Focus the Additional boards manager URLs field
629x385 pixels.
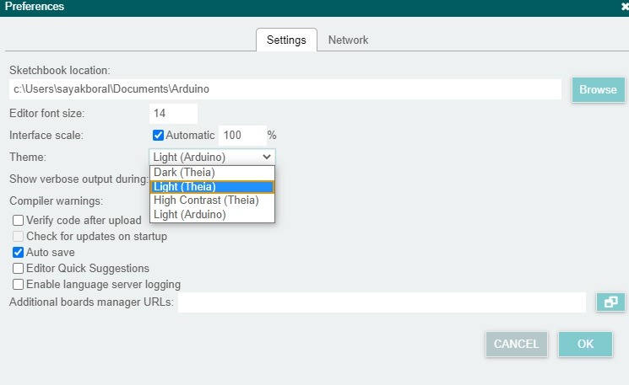(x=382, y=302)
